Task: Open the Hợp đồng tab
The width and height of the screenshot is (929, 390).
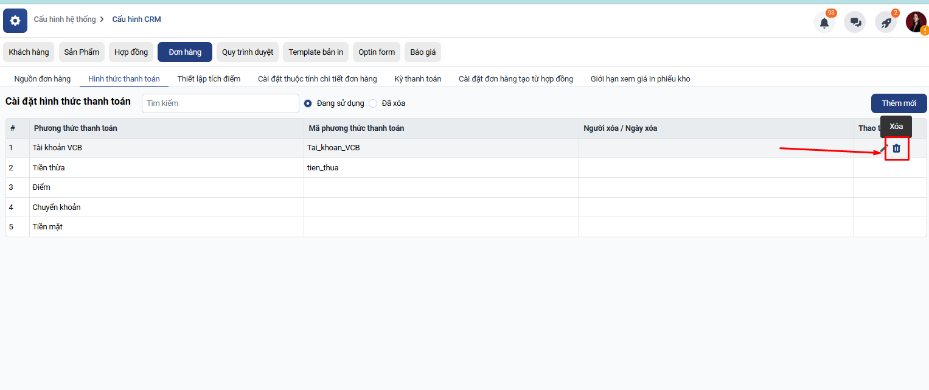Action: (131, 52)
